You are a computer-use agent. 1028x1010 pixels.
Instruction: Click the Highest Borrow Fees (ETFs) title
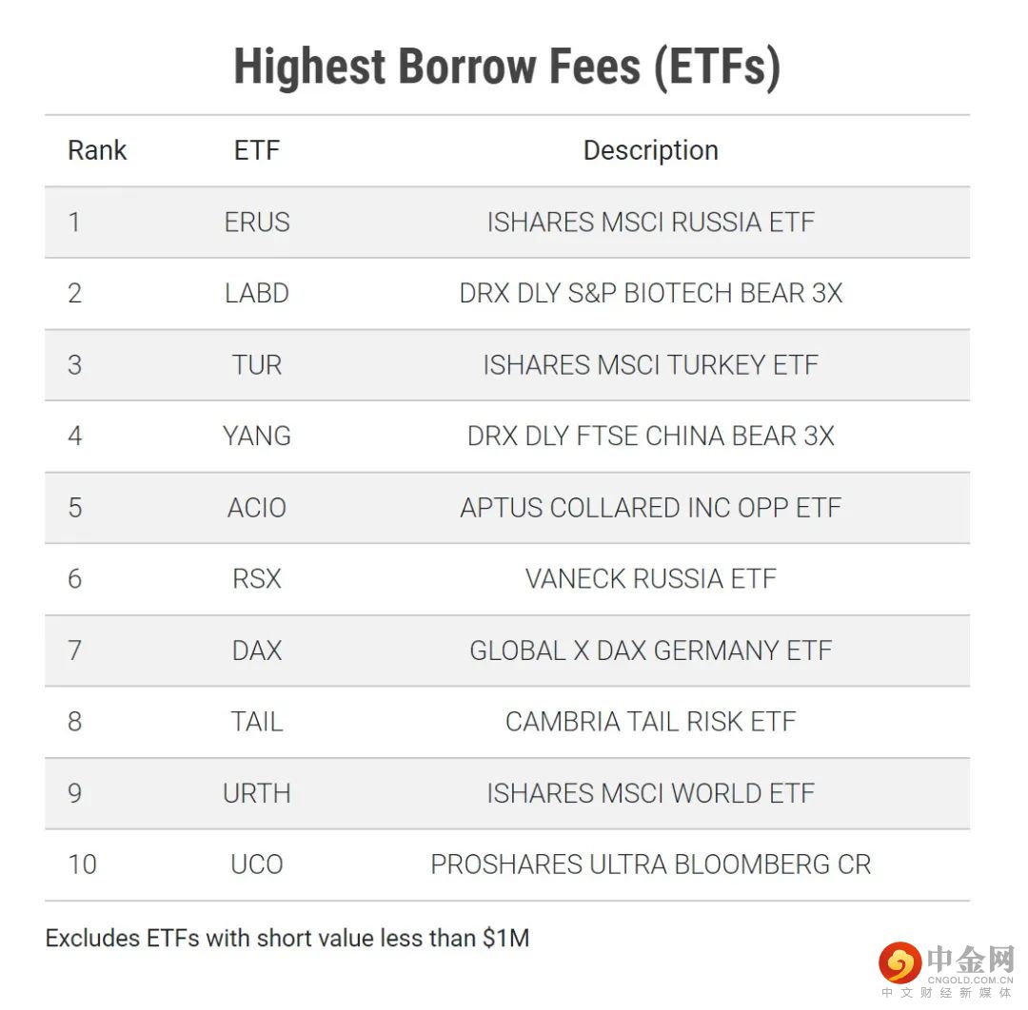507,67
